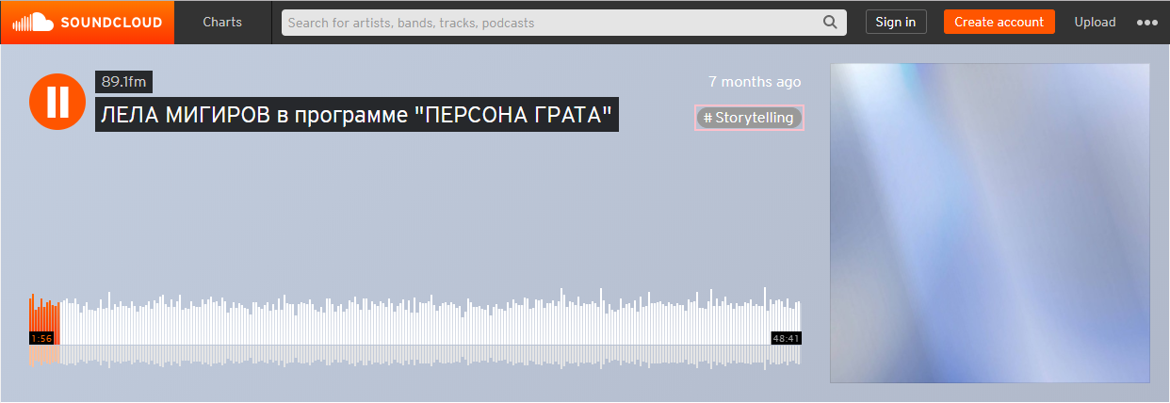The image size is (1170, 403).
Task: Open the Charts menu item
Action: point(222,22)
